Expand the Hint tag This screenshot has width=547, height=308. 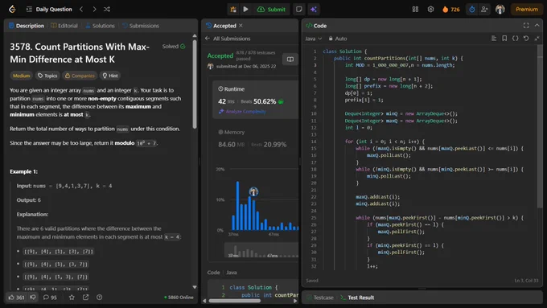tap(110, 76)
